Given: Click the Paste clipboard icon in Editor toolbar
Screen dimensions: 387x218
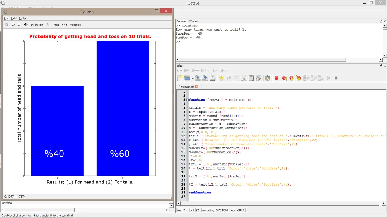Looking at the screenshot, I should [x=251, y=78].
